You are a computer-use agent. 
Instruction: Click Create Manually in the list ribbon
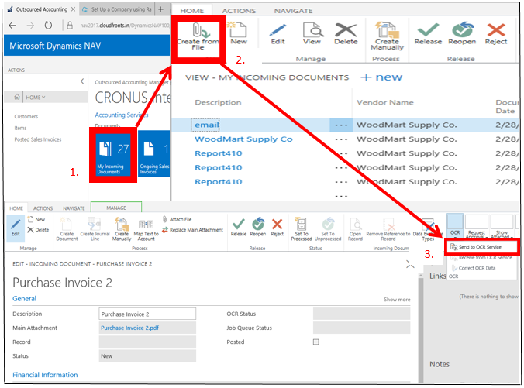click(387, 36)
